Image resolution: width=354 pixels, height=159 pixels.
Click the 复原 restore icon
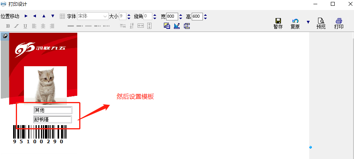coord(295,23)
